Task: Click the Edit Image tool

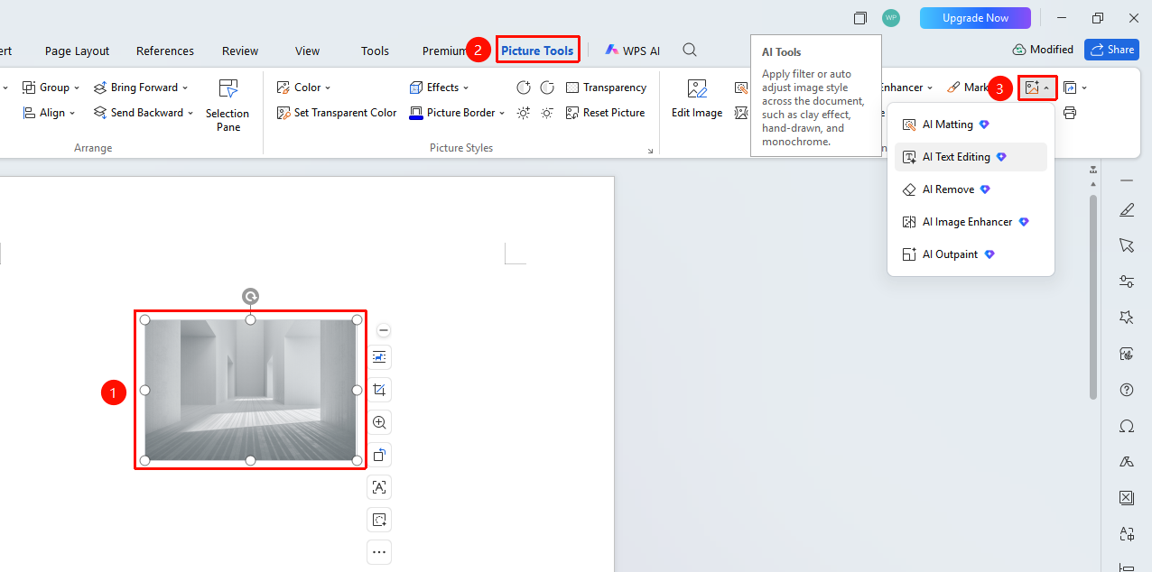Action: tap(697, 99)
